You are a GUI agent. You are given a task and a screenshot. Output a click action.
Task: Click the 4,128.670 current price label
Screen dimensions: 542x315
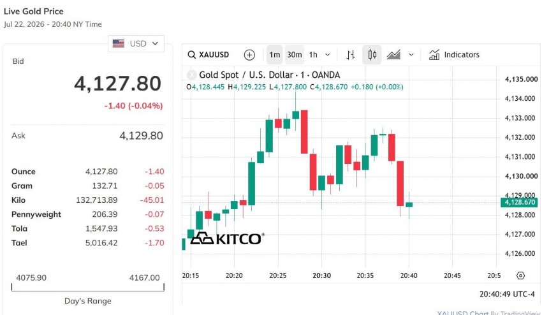click(519, 202)
